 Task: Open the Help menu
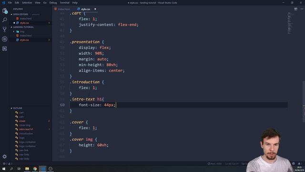pyautogui.click(x=75, y=3)
